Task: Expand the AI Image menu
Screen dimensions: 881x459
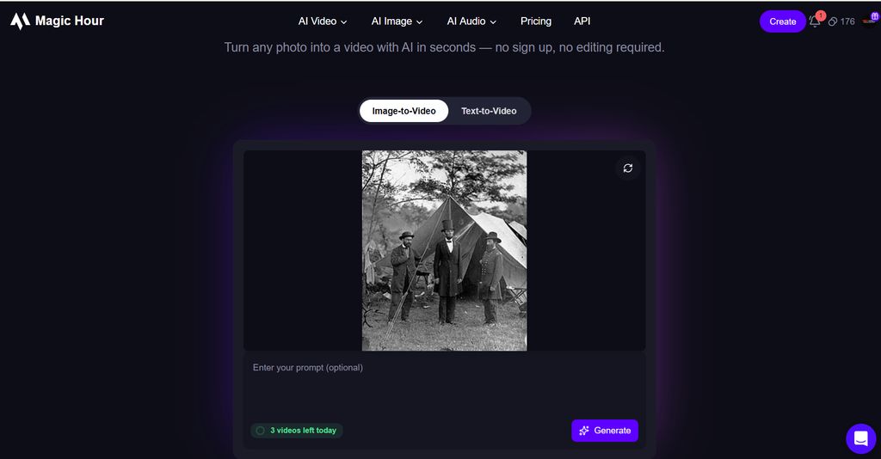Action: (397, 21)
